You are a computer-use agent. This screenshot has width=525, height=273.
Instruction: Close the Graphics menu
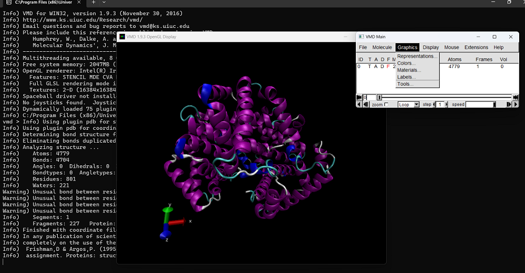[408, 48]
